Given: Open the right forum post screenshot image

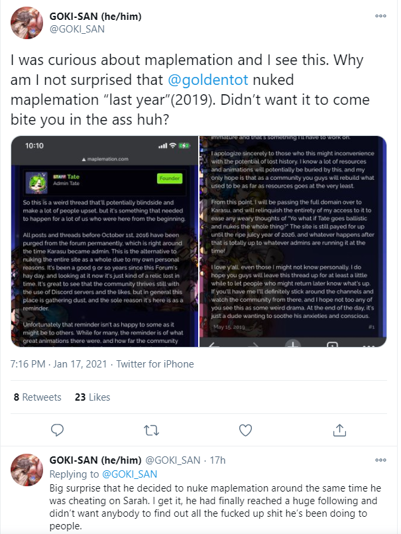Looking at the screenshot, I should (293, 241).
